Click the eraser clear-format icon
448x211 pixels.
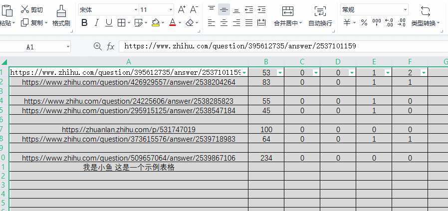point(190,22)
